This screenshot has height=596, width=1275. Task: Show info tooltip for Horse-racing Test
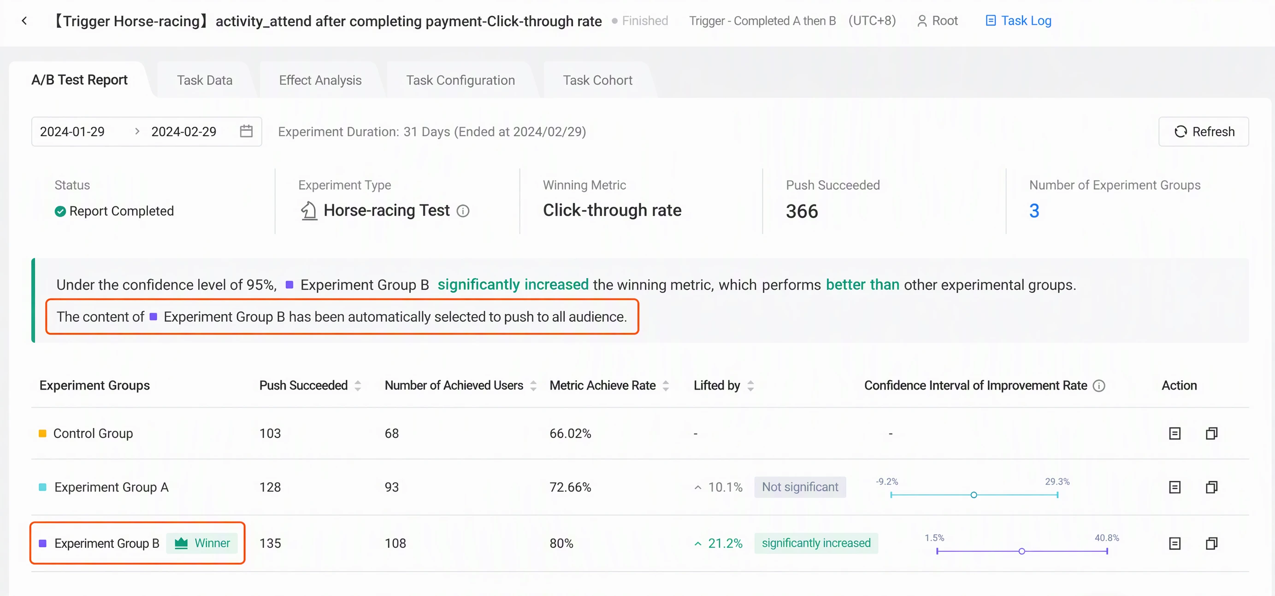point(463,211)
